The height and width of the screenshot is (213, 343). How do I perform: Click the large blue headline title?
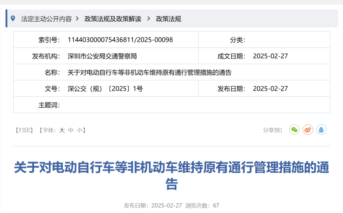(171, 176)
